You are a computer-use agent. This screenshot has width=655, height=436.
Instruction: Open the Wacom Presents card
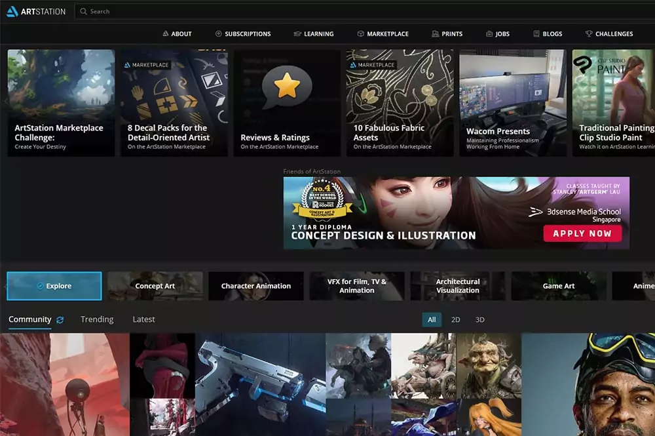pyautogui.click(x=513, y=103)
